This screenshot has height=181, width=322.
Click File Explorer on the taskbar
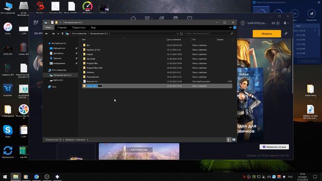click(x=16, y=176)
